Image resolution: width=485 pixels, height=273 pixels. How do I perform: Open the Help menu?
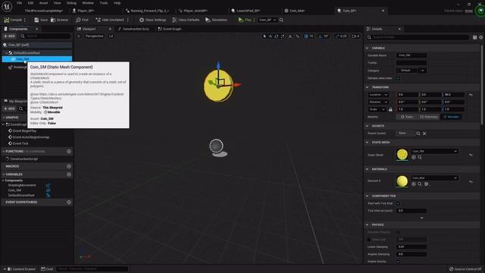click(x=117, y=3)
